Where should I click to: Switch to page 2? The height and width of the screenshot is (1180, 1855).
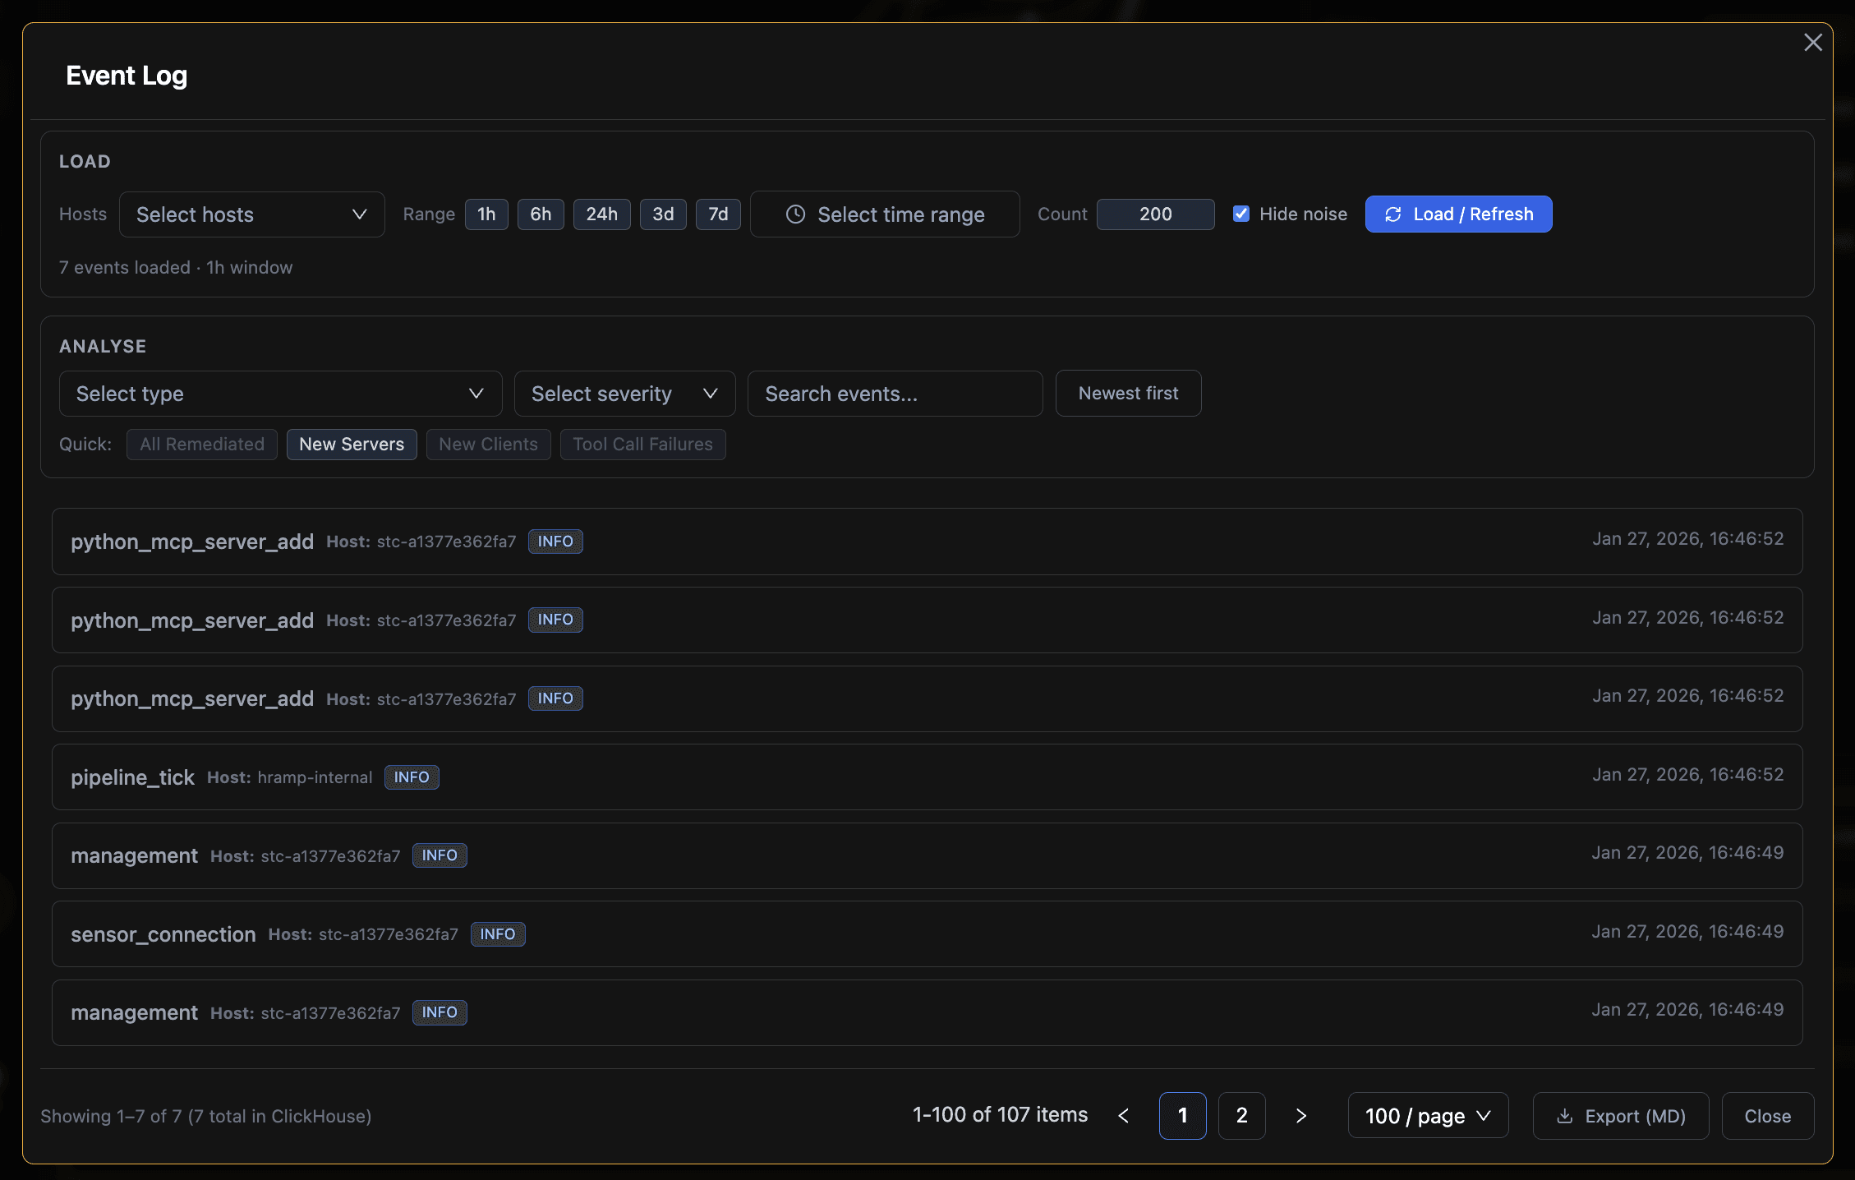[x=1241, y=1116]
